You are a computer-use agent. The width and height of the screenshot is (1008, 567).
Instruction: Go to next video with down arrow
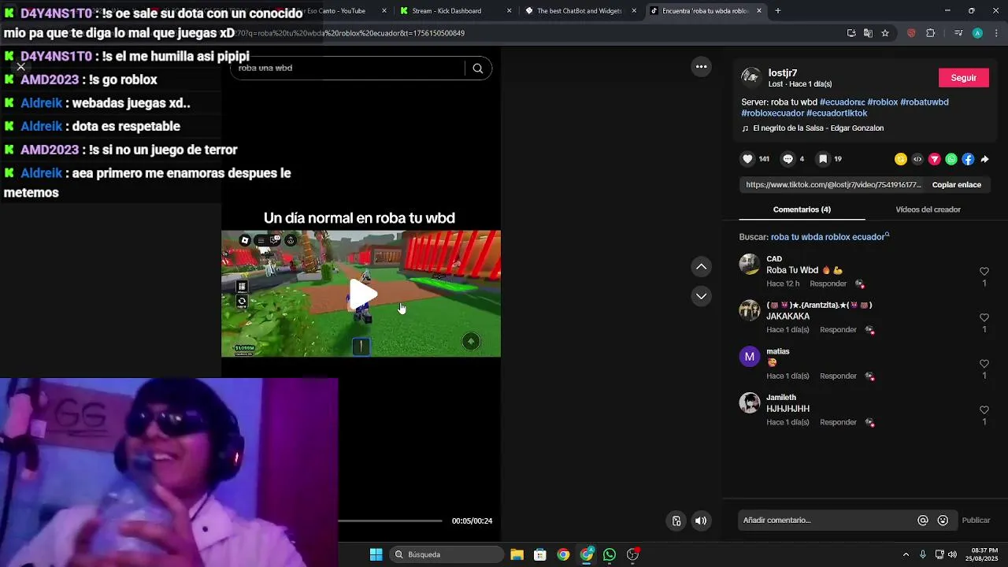point(701,296)
